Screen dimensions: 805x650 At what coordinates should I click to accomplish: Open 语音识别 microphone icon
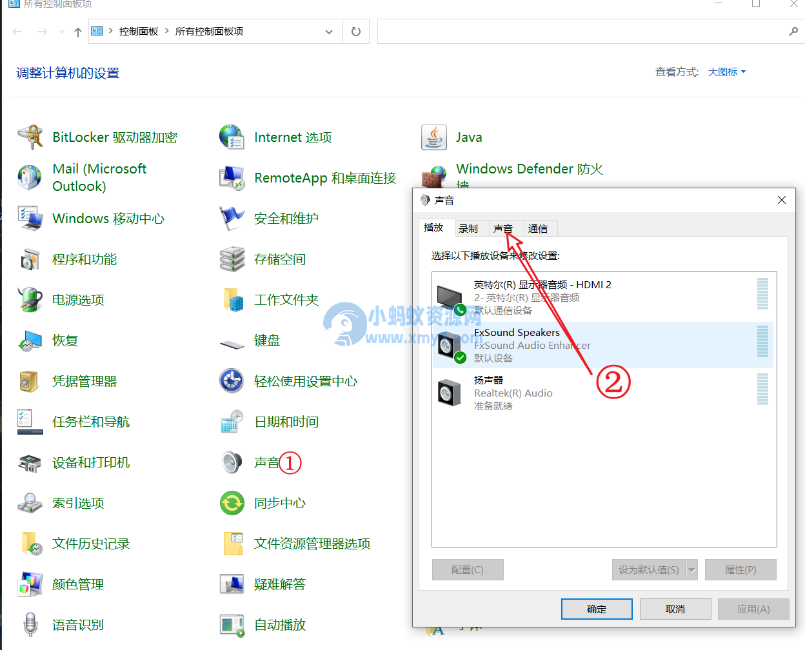tap(30, 625)
